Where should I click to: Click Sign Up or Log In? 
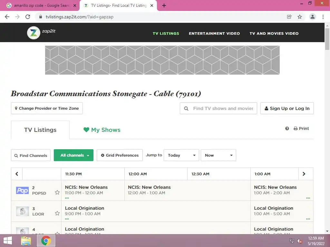(287, 108)
